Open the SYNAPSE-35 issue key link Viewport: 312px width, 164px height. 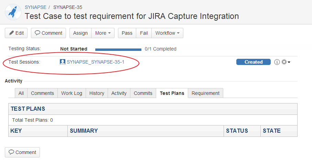[x=68, y=7]
